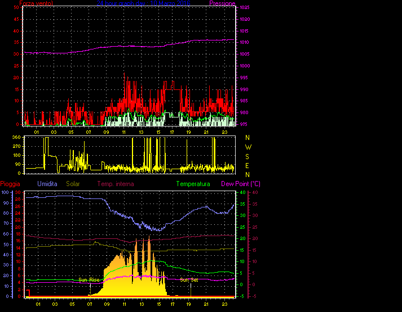Click wind direction scale value 360
This screenshot has height=312, width=402.
[16, 137]
